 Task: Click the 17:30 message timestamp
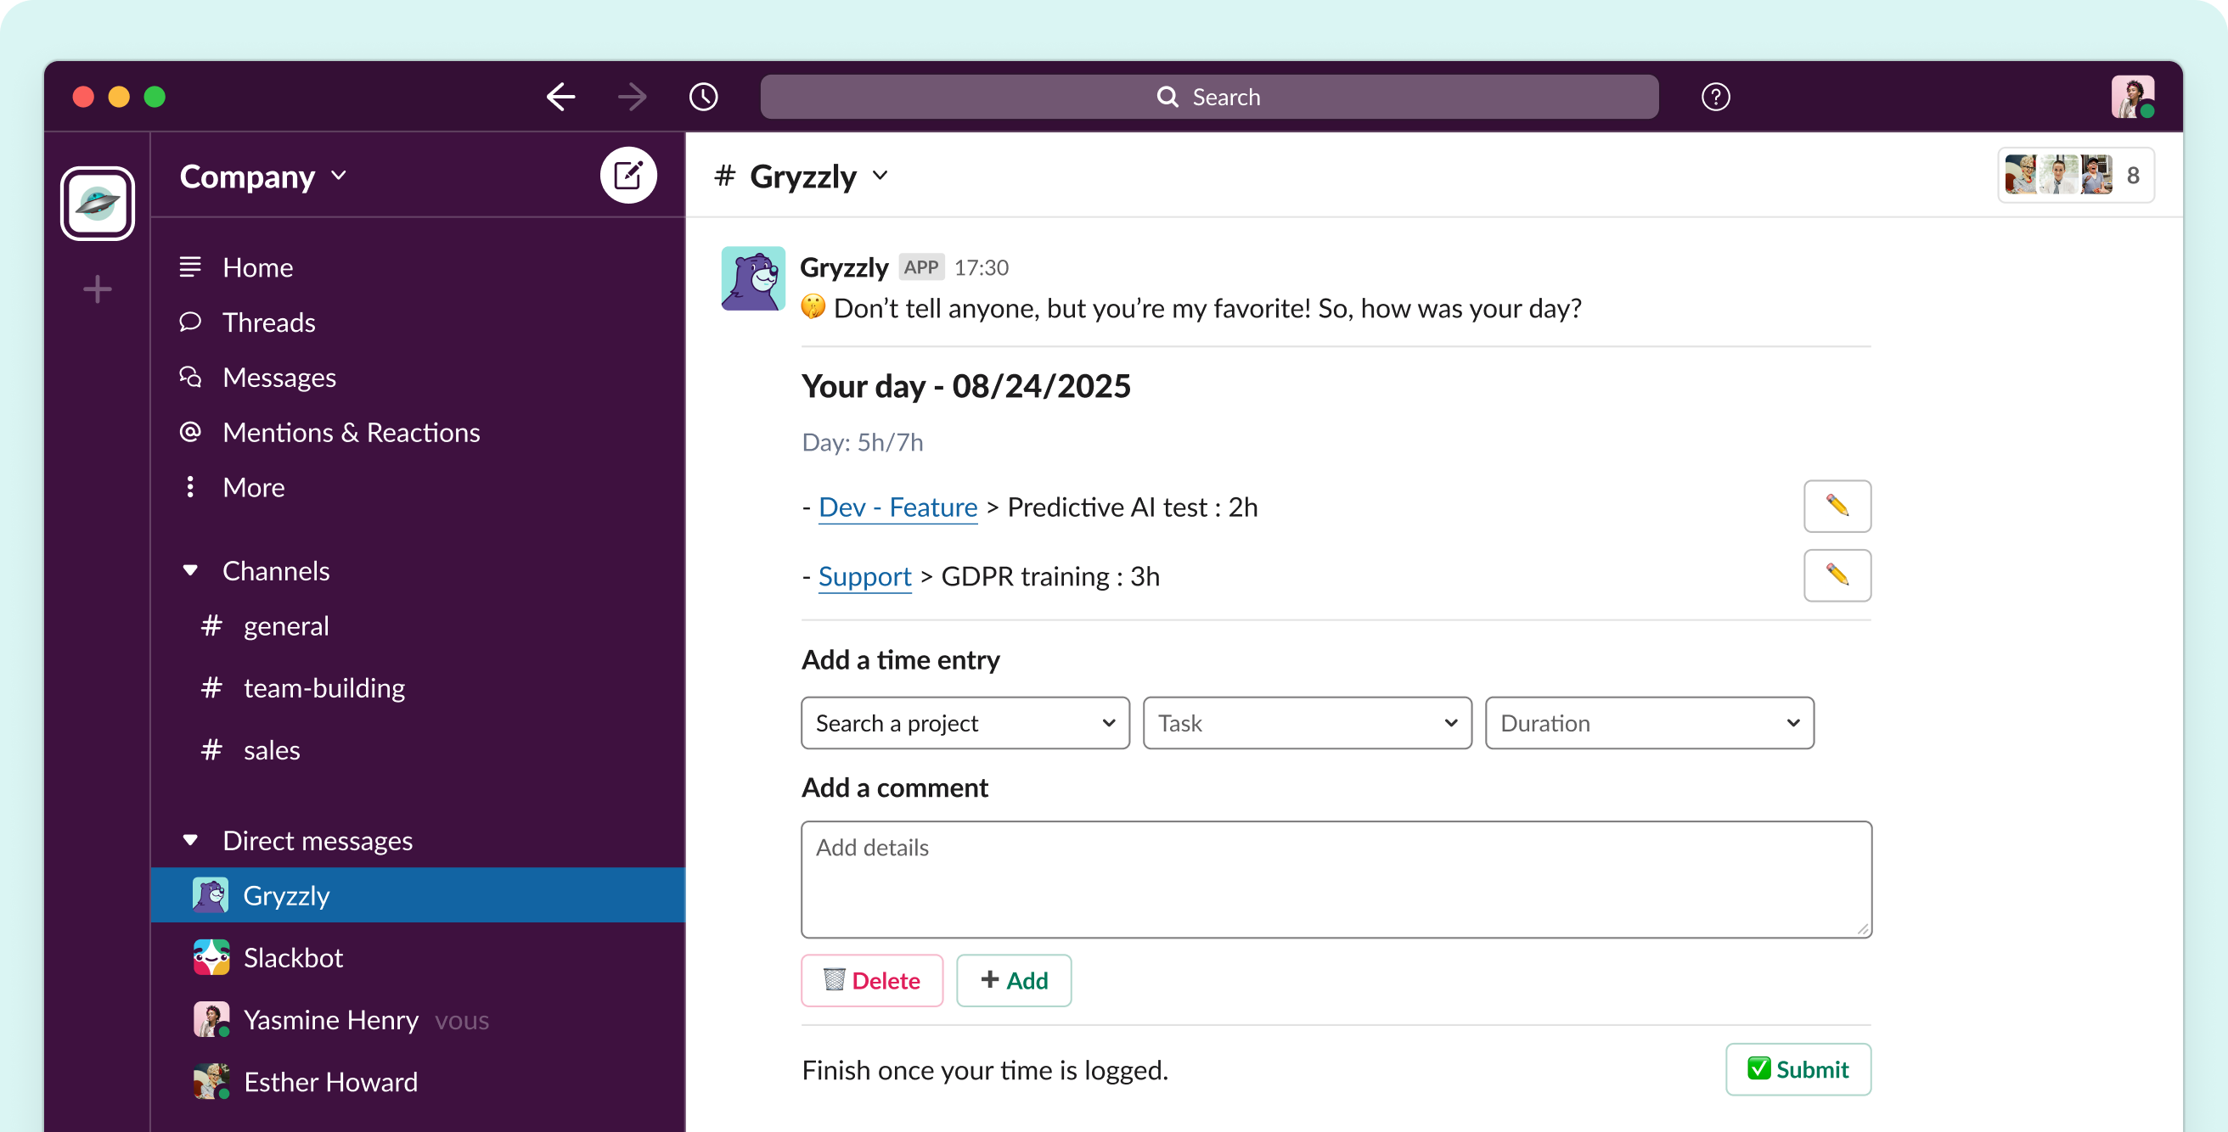click(x=981, y=268)
